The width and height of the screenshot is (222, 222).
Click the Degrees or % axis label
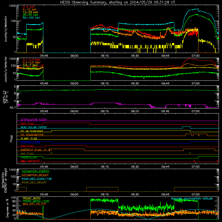[7, 208]
